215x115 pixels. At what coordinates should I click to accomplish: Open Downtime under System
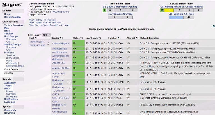click(x=10, y=113)
